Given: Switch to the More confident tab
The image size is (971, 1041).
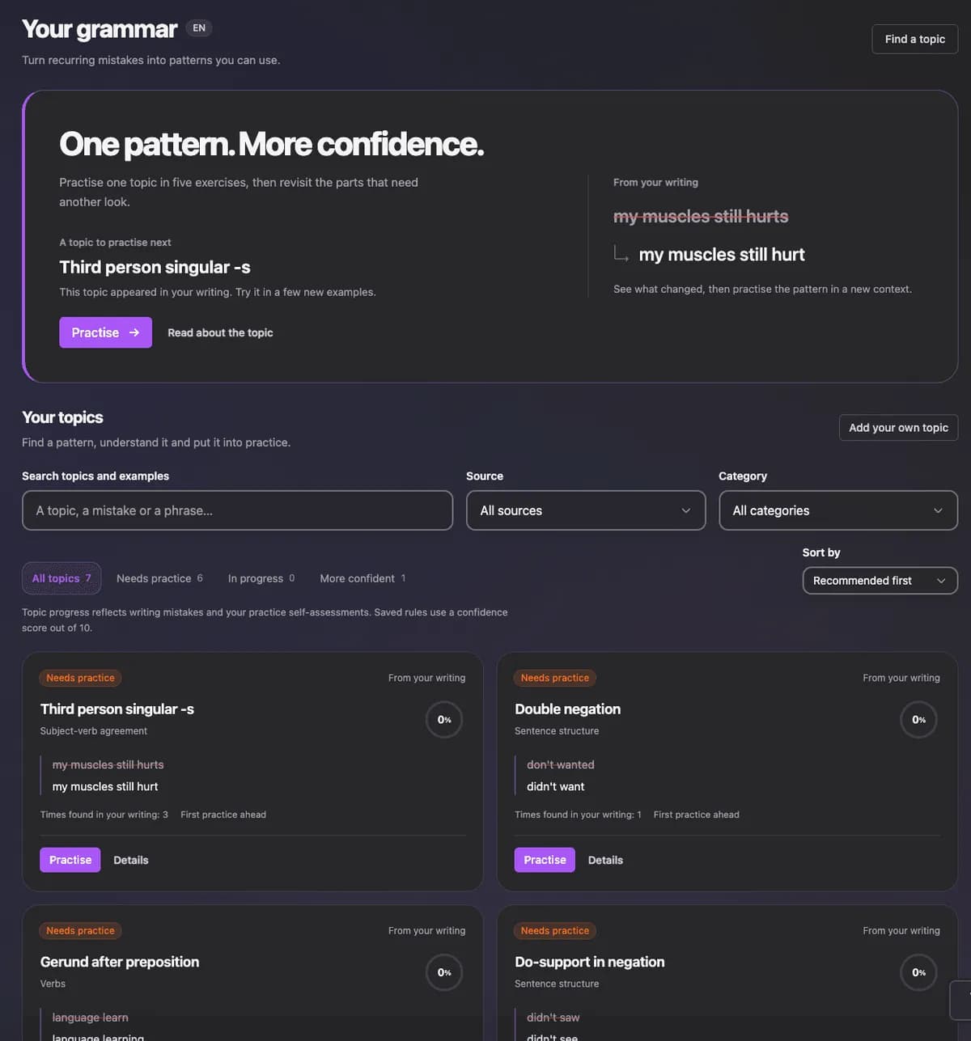Looking at the screenshot, I should click(x=363, y=578).
